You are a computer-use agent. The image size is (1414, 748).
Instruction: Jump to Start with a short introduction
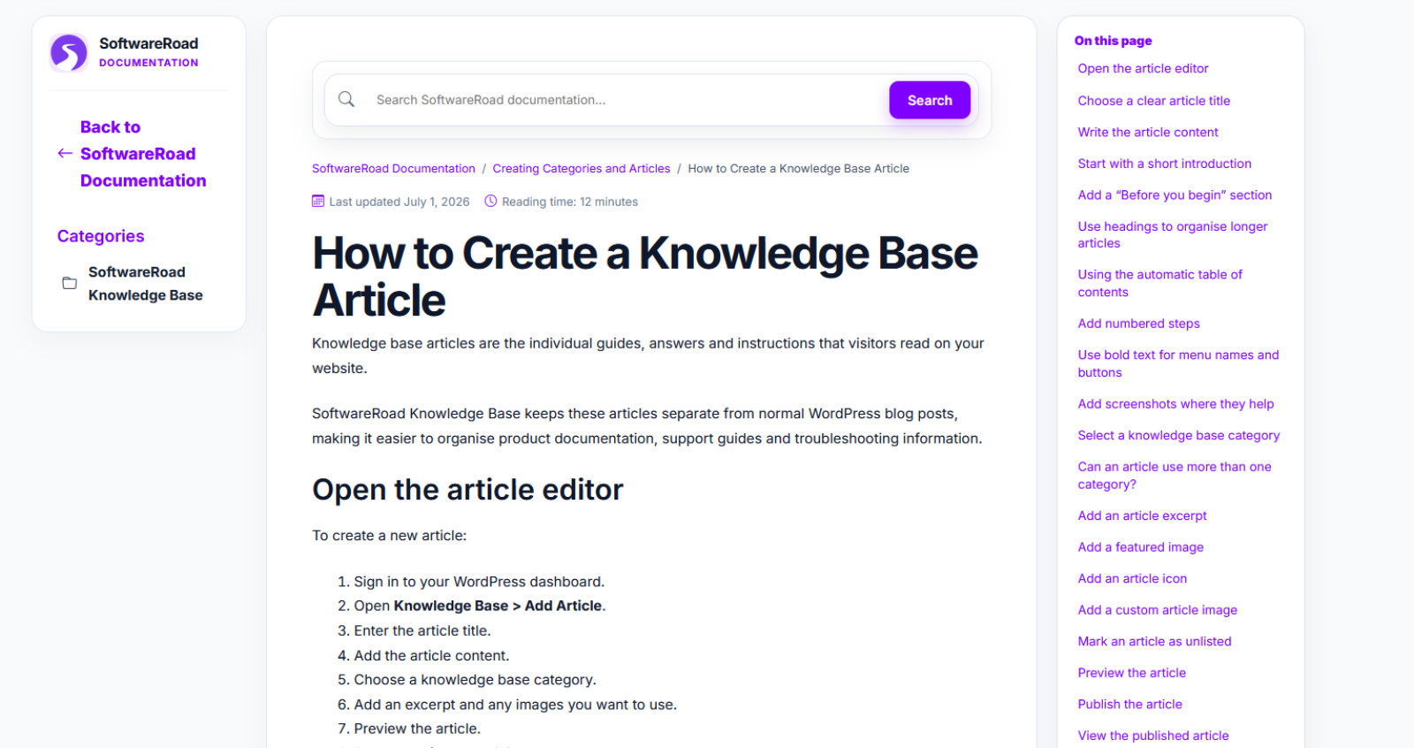pos(1164,164)
